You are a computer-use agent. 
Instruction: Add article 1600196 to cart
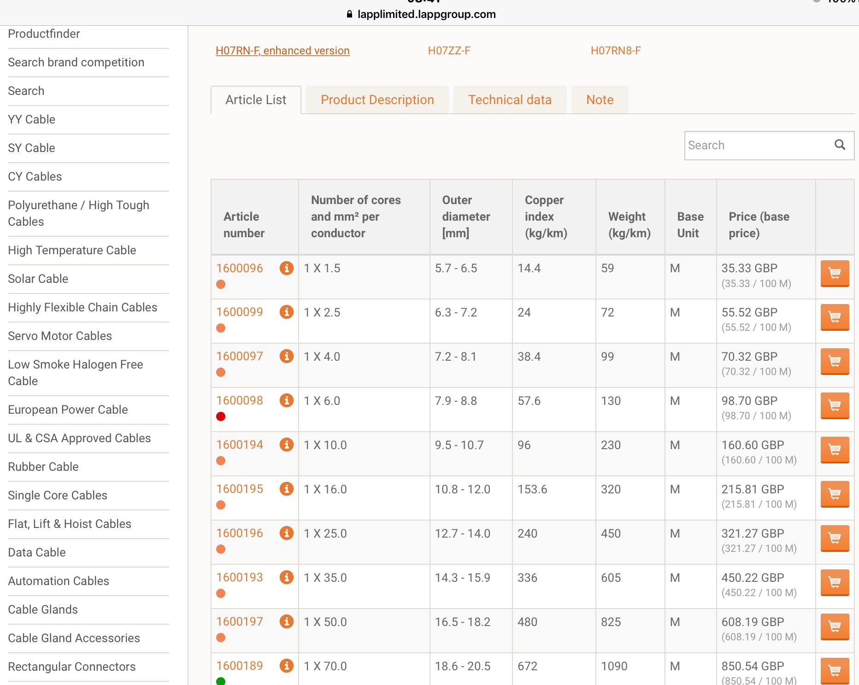835,538
